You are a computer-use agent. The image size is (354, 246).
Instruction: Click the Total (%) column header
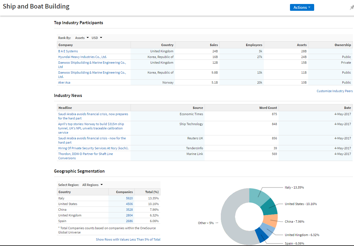tap(147, 192)
